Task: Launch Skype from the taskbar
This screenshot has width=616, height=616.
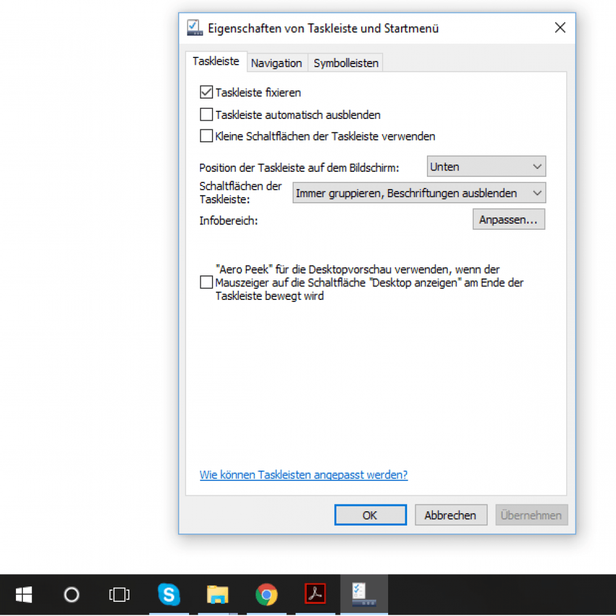Action: (169, 594)
